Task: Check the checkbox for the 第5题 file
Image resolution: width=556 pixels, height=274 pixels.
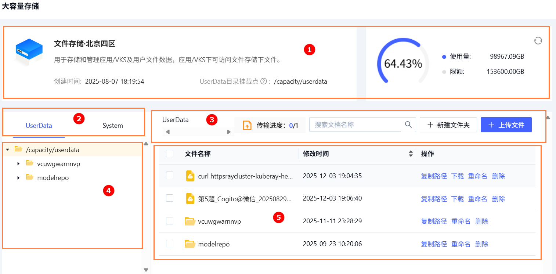Action: [169, 198]
